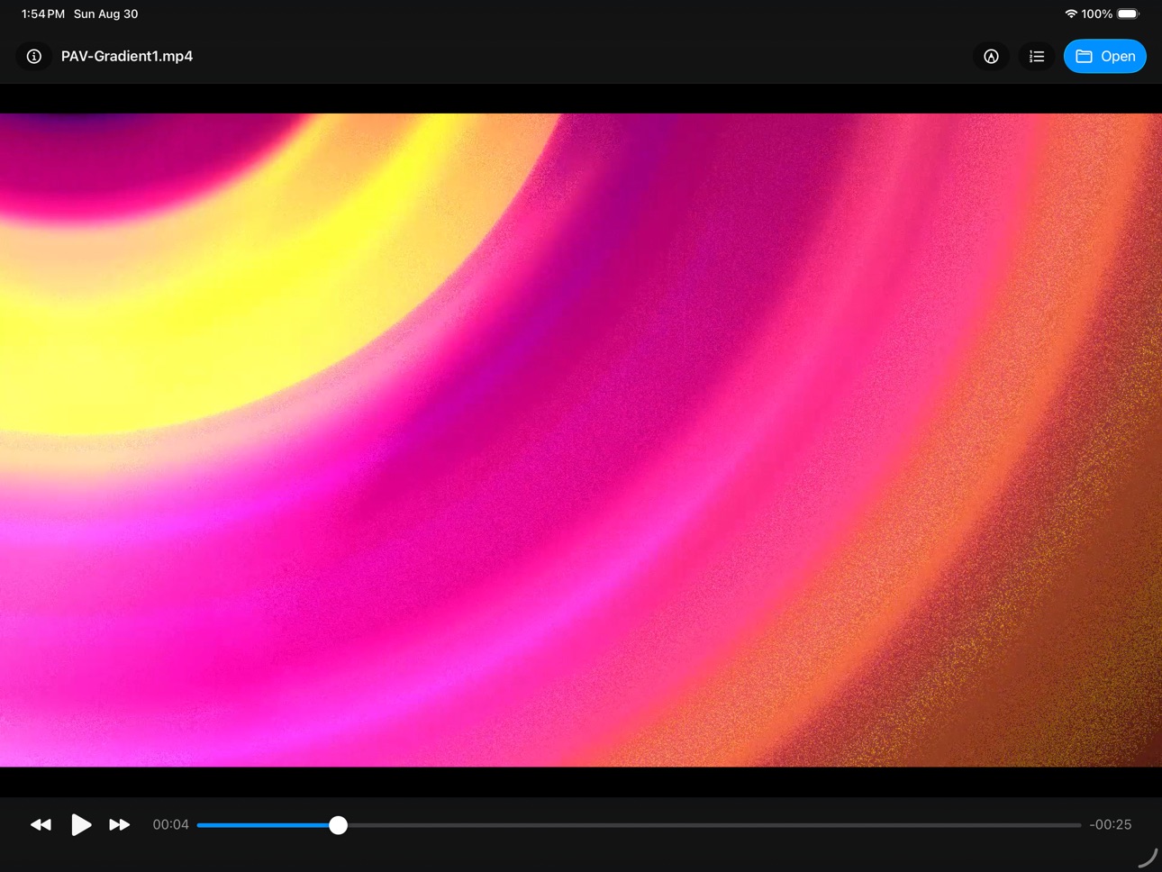Tap the date Sun Aug 30

pyautogui.click(x=106, y=14)
